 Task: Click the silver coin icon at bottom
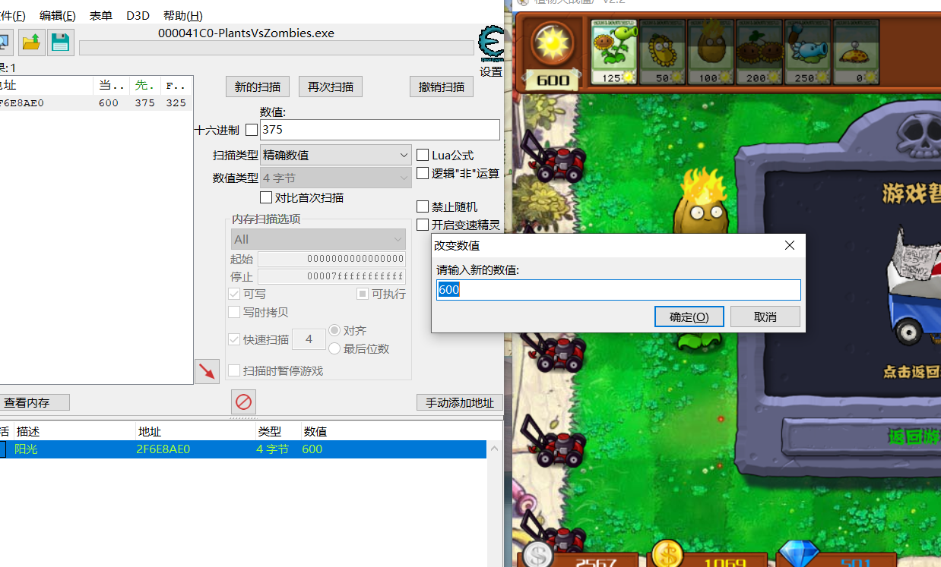click(537, 555)
